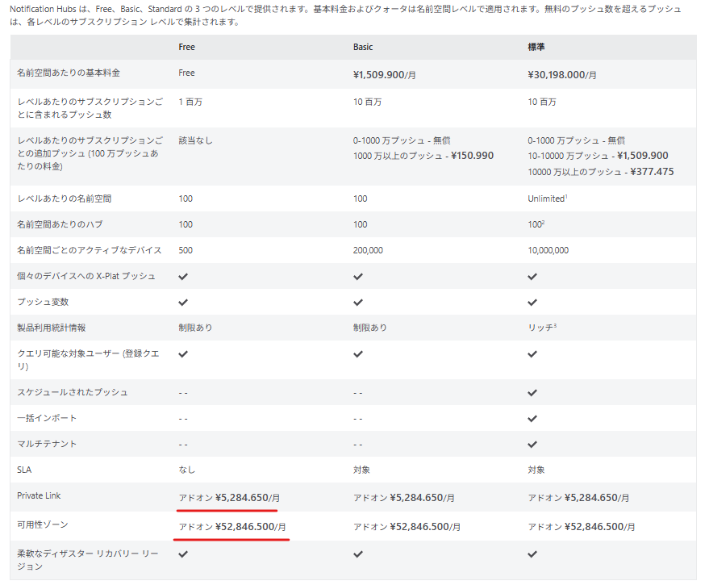Click the Basic column header

(x=363, y=47)
